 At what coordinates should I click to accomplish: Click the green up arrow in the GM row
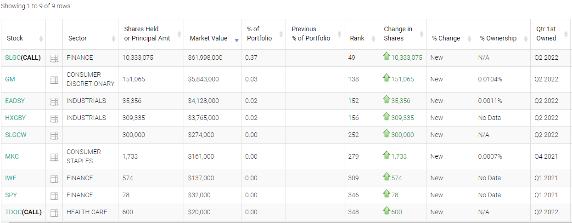point(386,79)
